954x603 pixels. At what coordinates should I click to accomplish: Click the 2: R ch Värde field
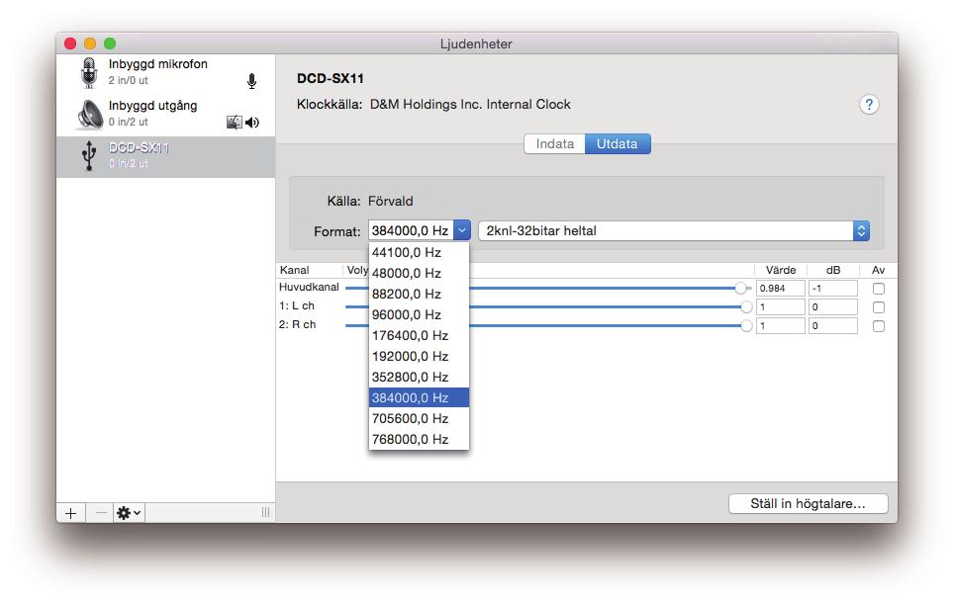tap(781, 326)
